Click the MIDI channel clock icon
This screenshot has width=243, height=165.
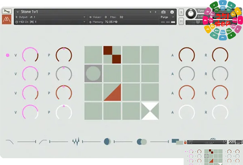[x=17, y=22]
